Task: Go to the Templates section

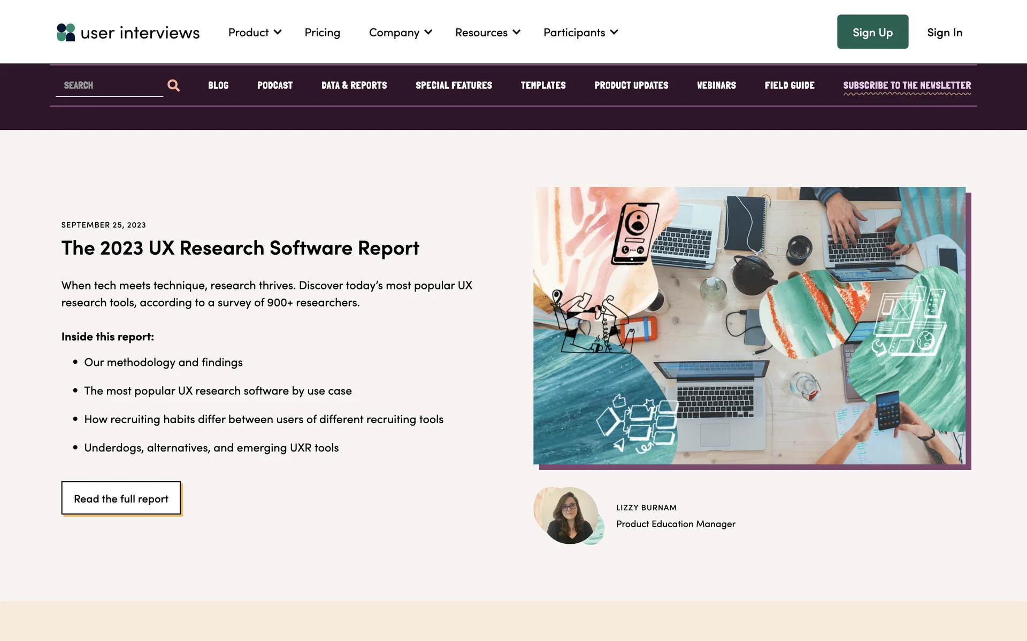Action: click(543, 85)
